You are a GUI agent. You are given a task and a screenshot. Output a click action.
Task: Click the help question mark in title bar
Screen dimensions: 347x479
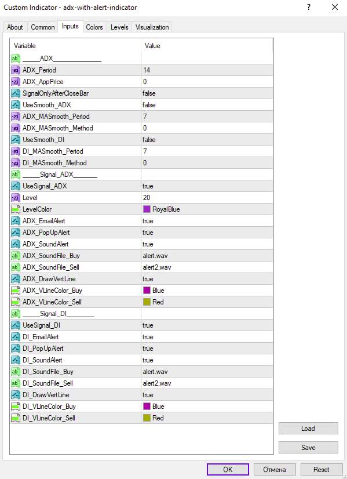(309, 7)
